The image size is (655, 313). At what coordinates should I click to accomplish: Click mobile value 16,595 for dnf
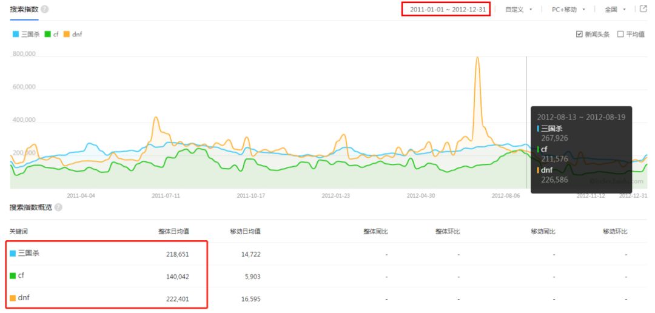tap(251, 299)
